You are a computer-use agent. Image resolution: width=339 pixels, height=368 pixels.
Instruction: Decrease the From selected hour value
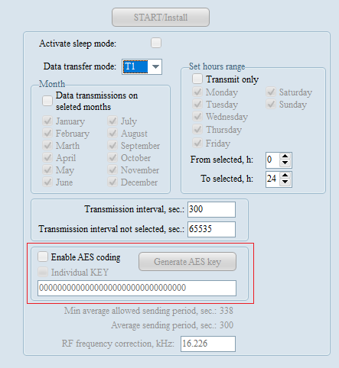(x=285, y=163)
